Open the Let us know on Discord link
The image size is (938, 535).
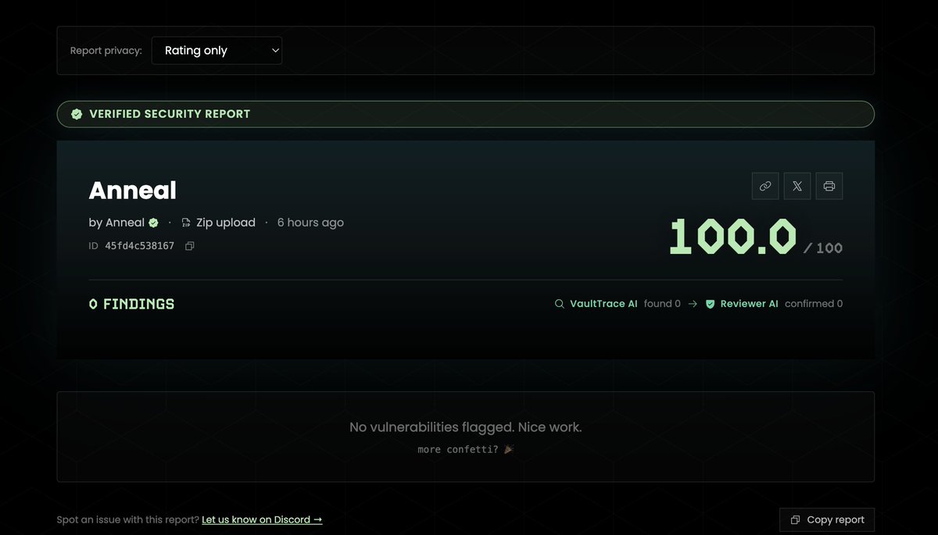262,519
